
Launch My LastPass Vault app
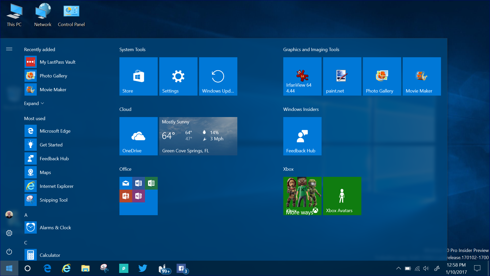pos(57,62)
